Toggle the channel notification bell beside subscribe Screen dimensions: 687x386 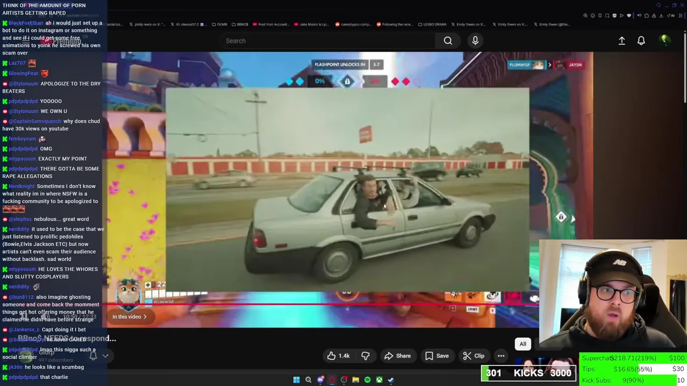click(x=93, y=355)
